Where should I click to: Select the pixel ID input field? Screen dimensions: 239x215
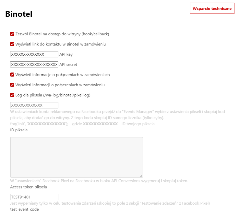coord(34,105)
